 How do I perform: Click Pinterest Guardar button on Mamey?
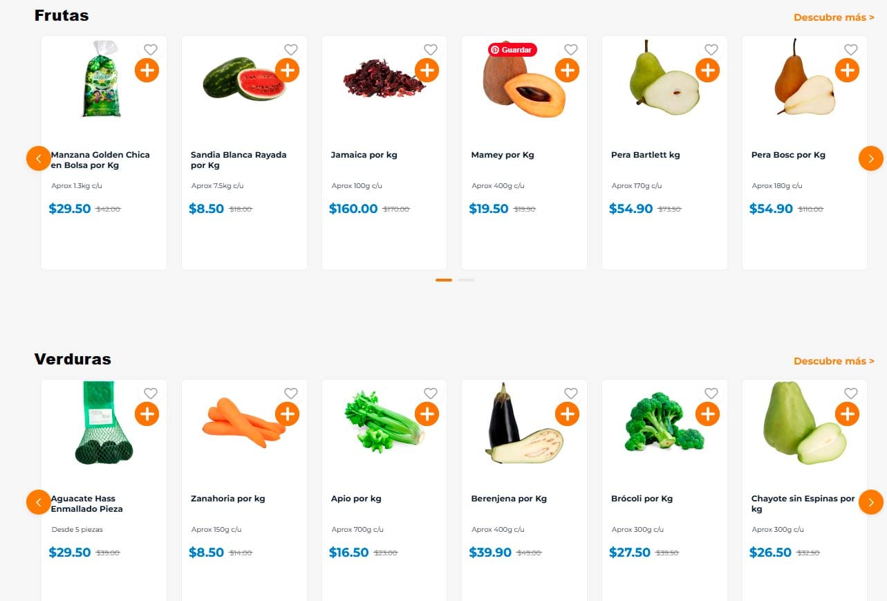512,50
